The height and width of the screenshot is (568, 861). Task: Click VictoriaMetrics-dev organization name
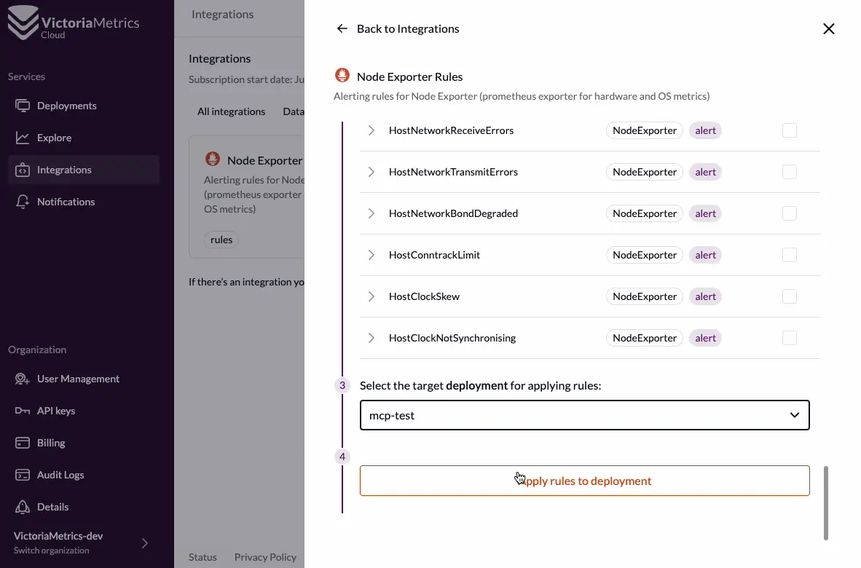[58, 536]
